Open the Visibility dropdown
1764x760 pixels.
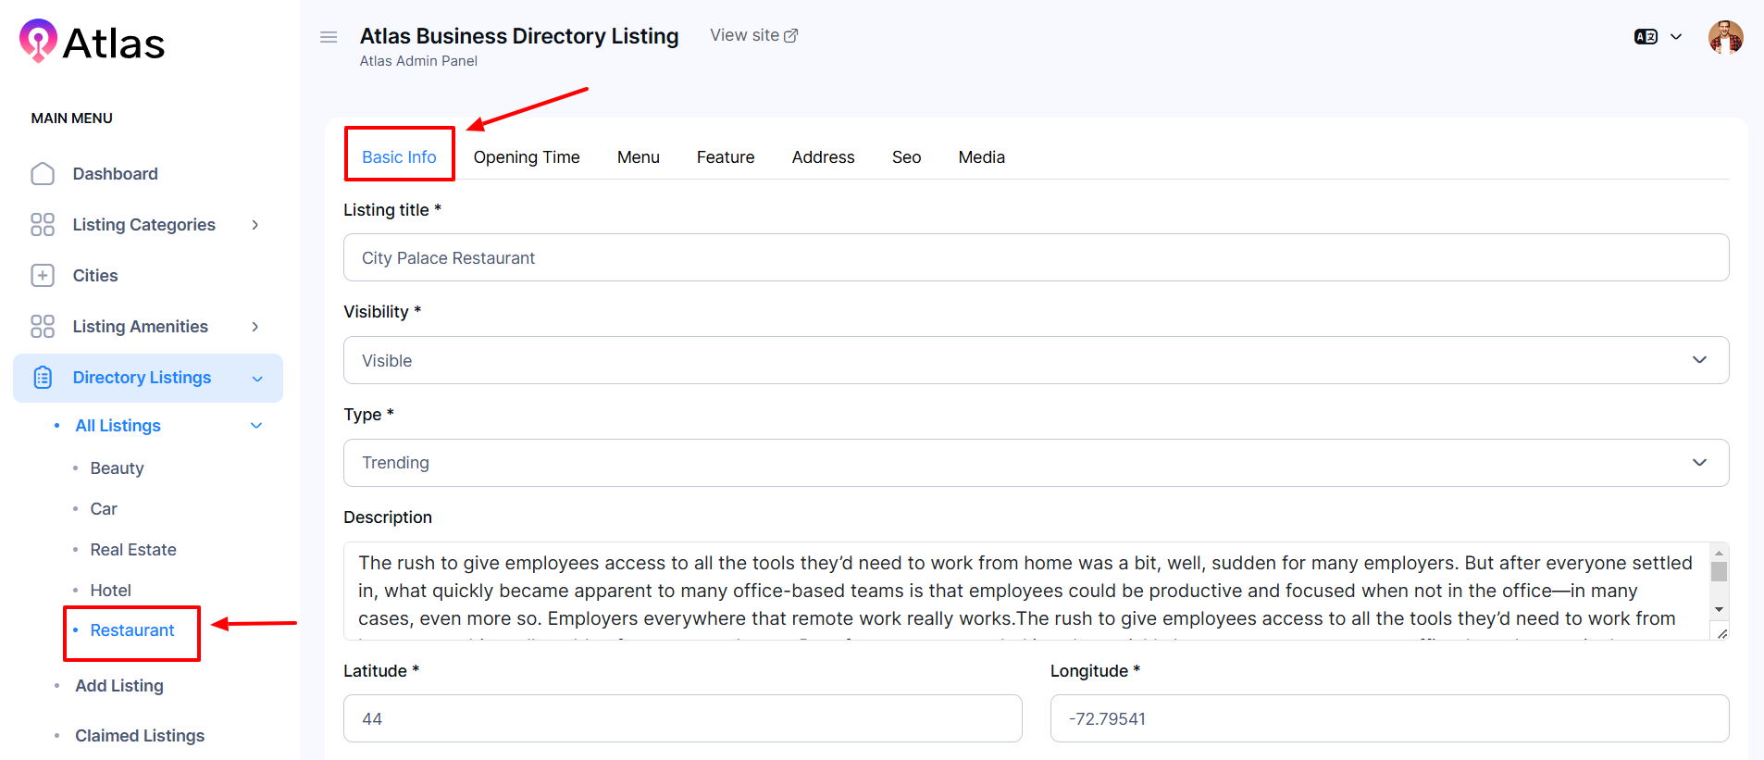point(1035,360)
